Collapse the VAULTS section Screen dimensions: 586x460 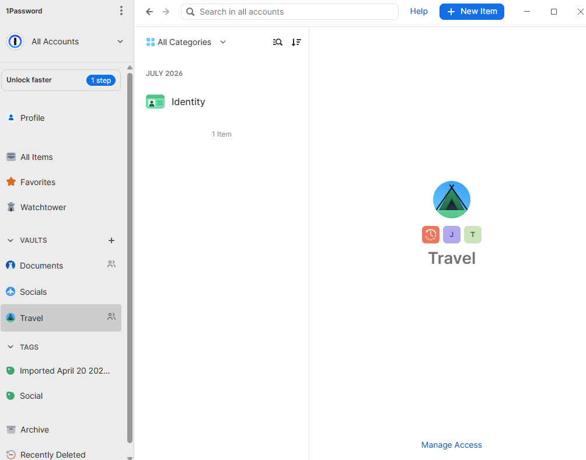tap(11, 241)
